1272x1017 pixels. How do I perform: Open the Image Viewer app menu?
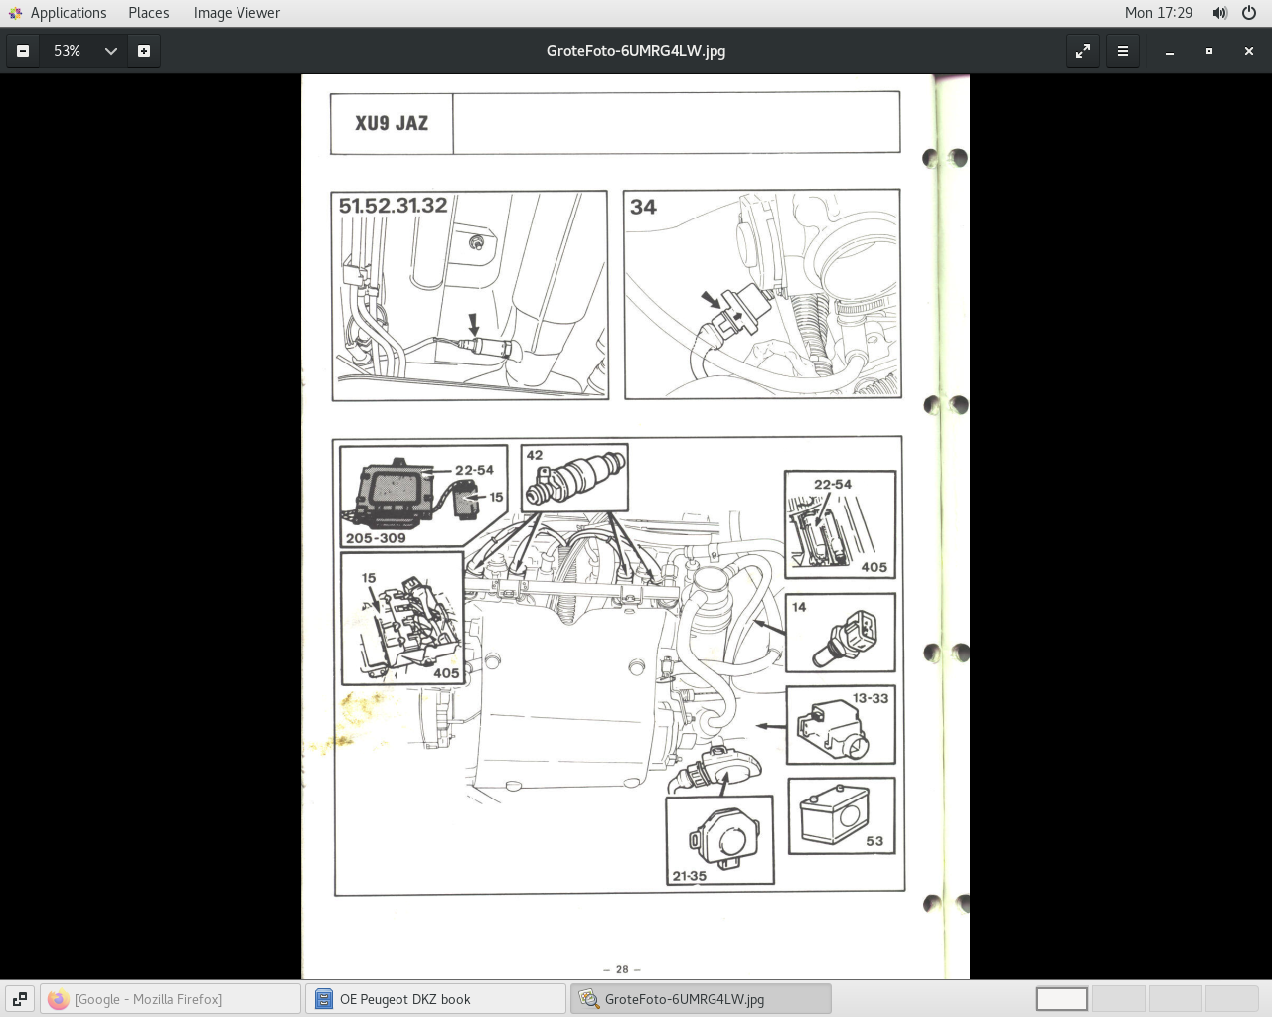click(x=237, y=13)
